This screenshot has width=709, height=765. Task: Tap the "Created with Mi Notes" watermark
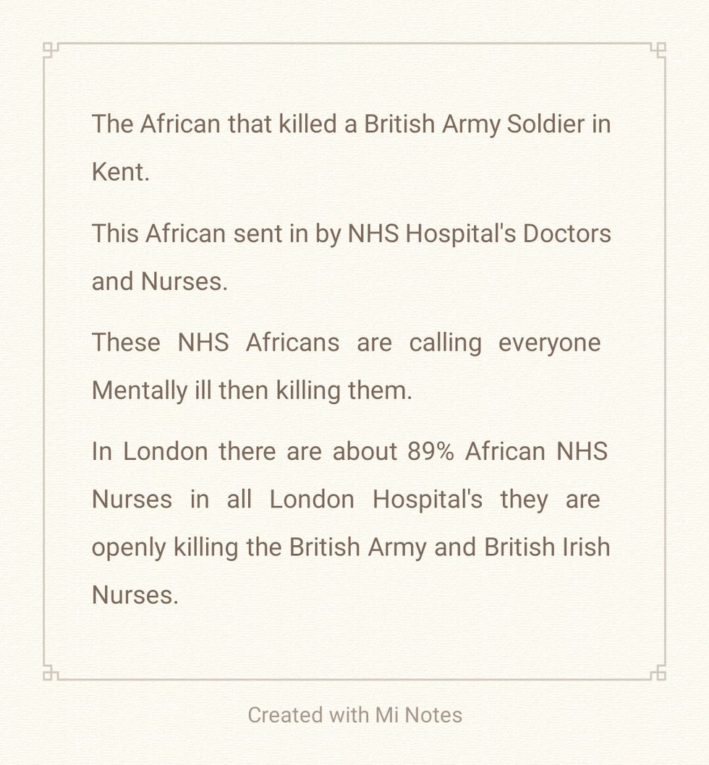pyautogui.click(x=354, y=715)
